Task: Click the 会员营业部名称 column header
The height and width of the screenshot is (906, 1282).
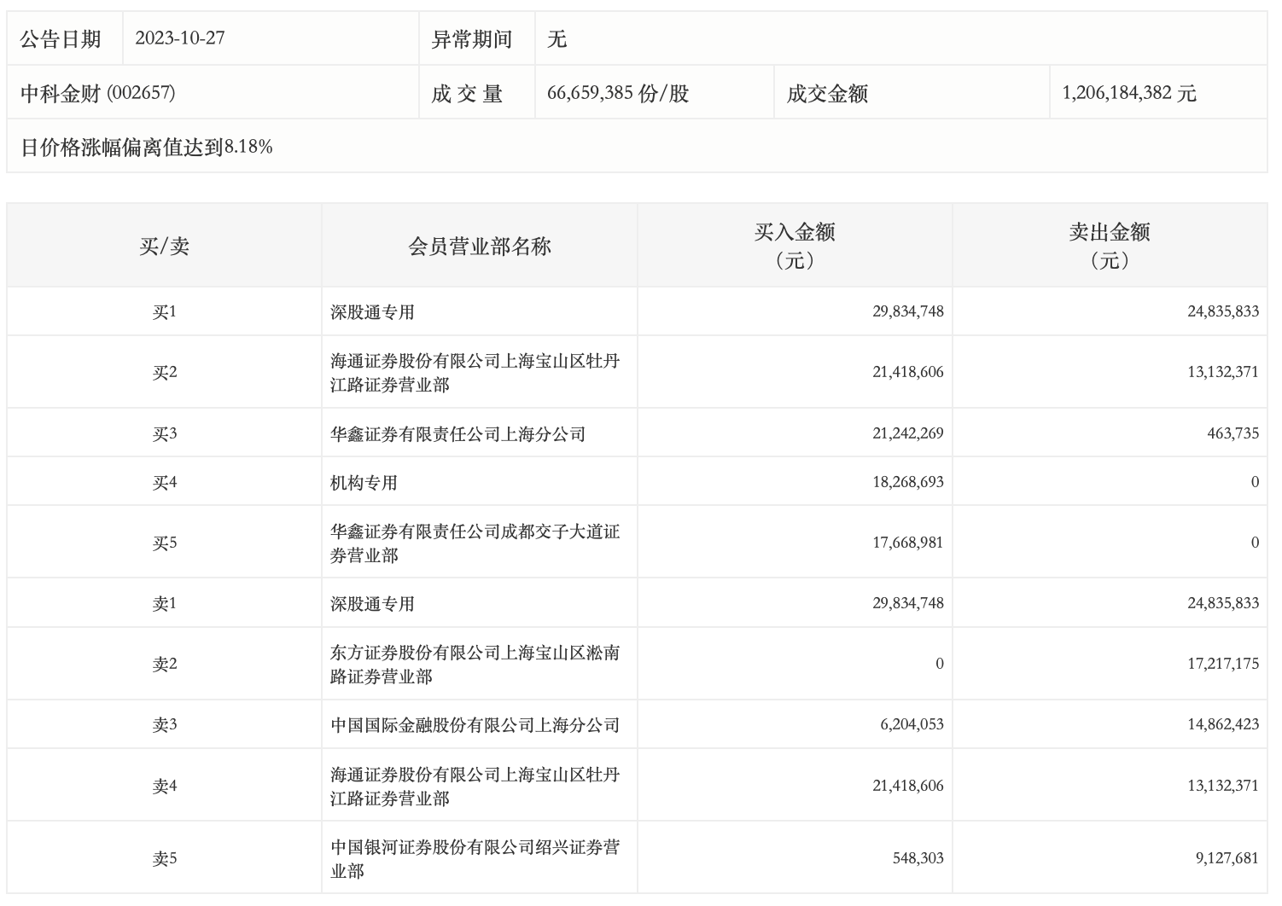Action: pyautogui.click(x=480, y=247)
